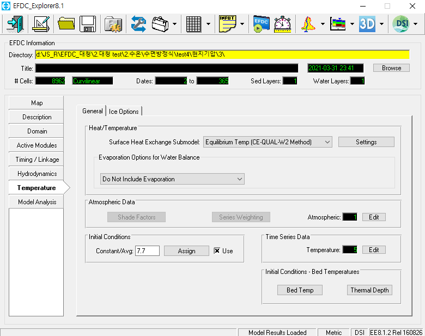Click the black Title field
This screenshot has width=425, height=336.
[x=167, y=68]
